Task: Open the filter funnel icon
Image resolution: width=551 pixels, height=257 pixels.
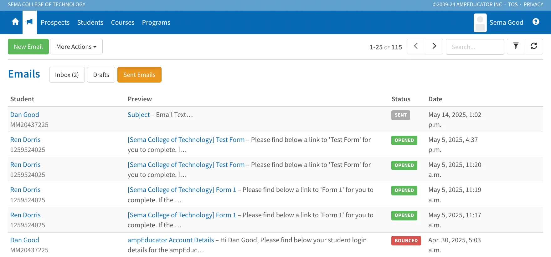Action: coord(516,46)
